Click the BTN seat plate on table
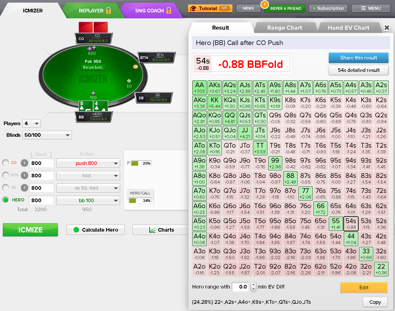 pyautogui.click(x=157, y=57)
